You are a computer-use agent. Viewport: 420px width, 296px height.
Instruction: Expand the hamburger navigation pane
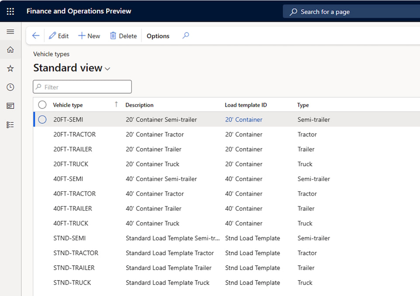click(10, 32)
